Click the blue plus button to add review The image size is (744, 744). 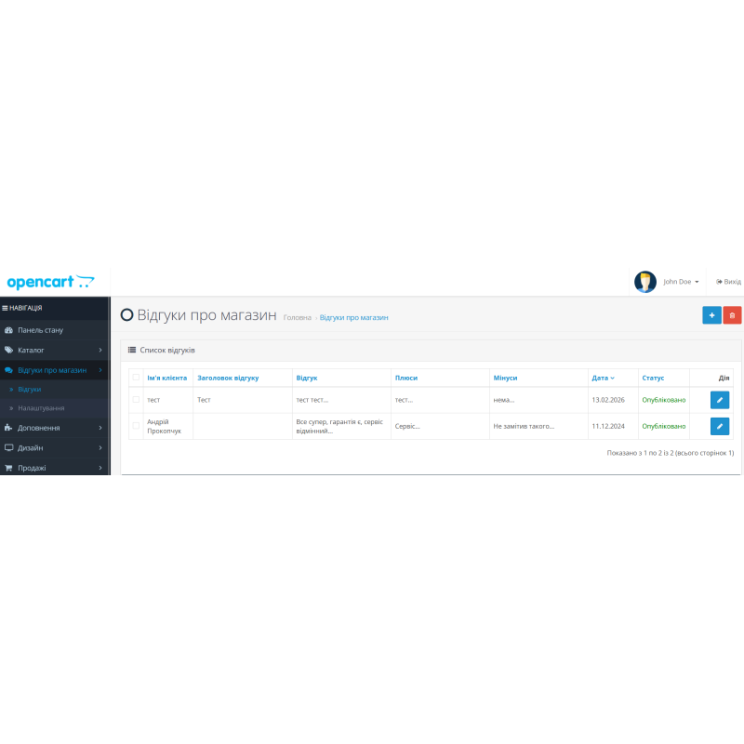click(x=711, y=315)
